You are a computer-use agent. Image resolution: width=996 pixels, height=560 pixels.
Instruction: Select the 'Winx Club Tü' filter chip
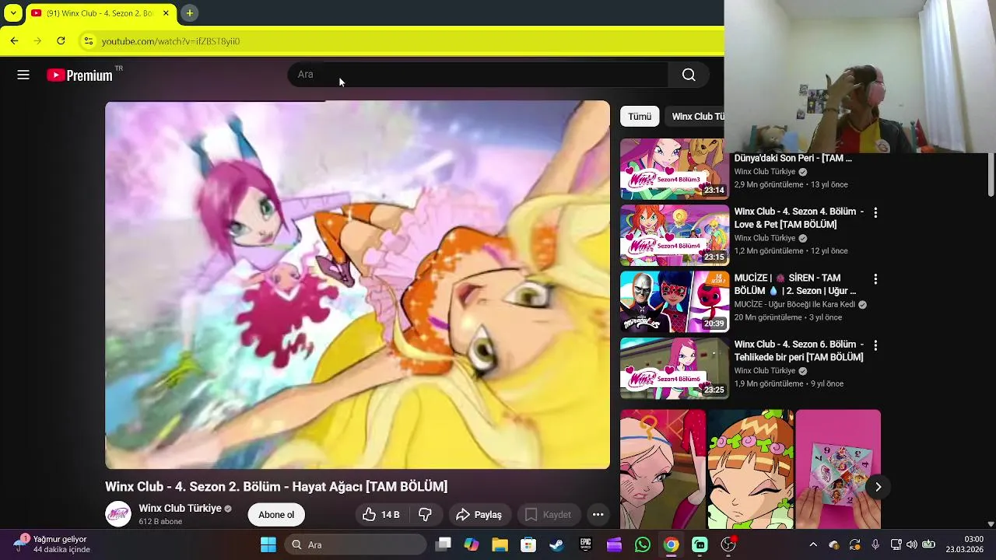click(695, 117)
